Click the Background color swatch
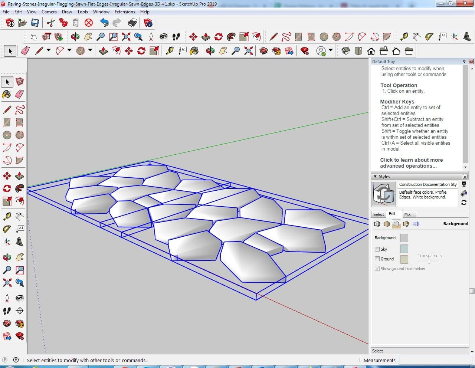Viewport: 475px width, 368px height. (x=404, y=238)
